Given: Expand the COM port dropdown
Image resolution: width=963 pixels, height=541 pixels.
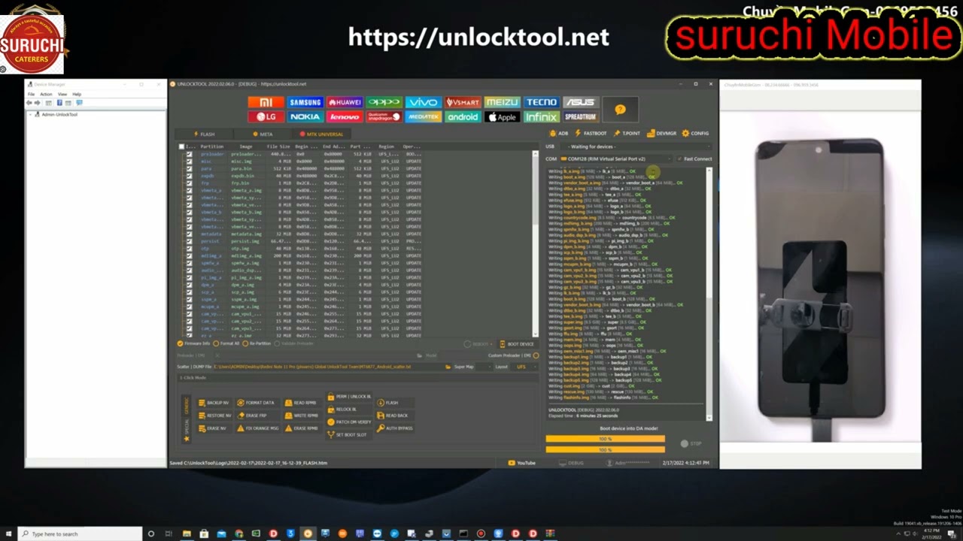Looking at the screenshot, I should pyautogui.click(x=616, y=159).
